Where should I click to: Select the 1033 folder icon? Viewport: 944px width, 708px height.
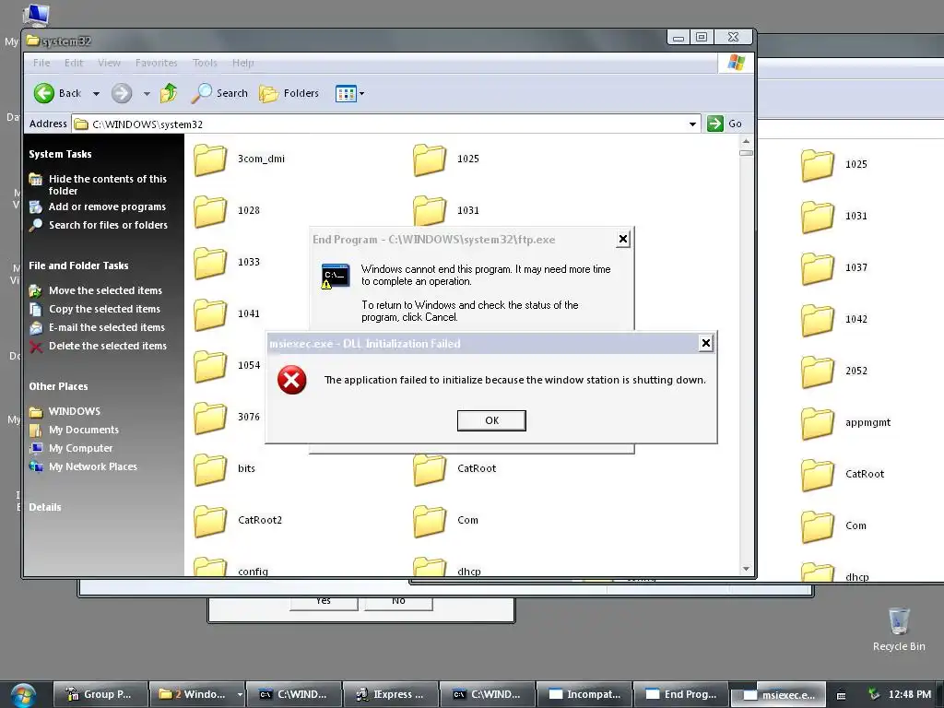(x=210, y=263)
